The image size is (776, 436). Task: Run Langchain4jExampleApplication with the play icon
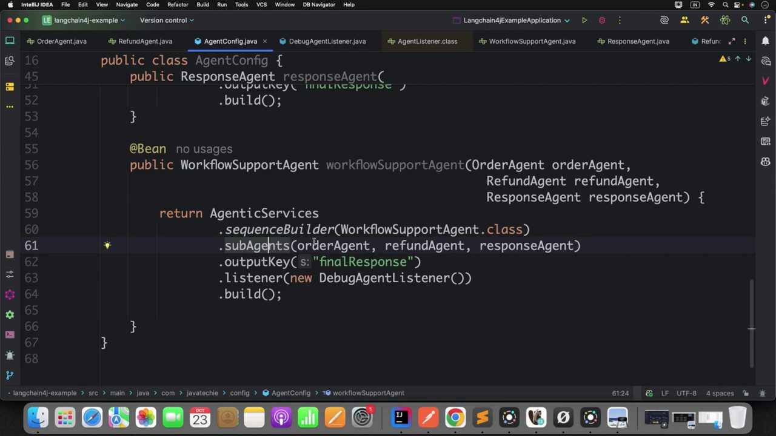[584, 20]
